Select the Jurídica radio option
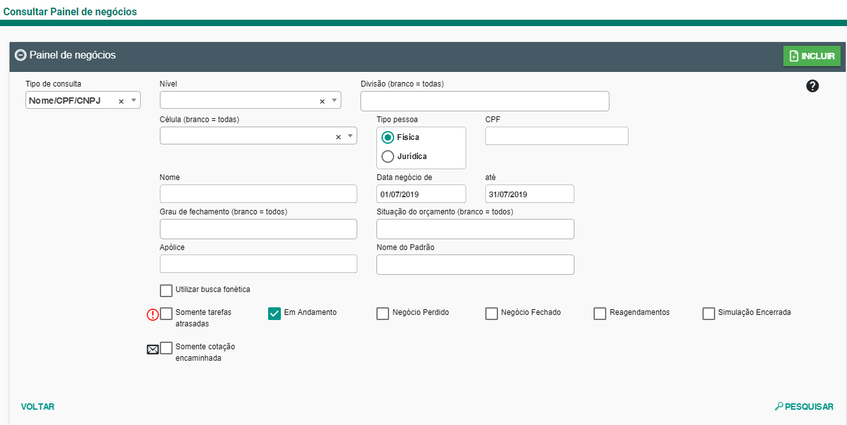This screenshot has width=847, height=425. [x=388, y=157]
